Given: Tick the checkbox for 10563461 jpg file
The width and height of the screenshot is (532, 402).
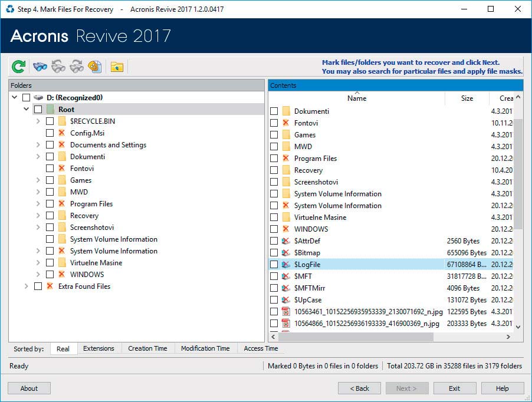Looking at the screenshot, I should point(274,311).
